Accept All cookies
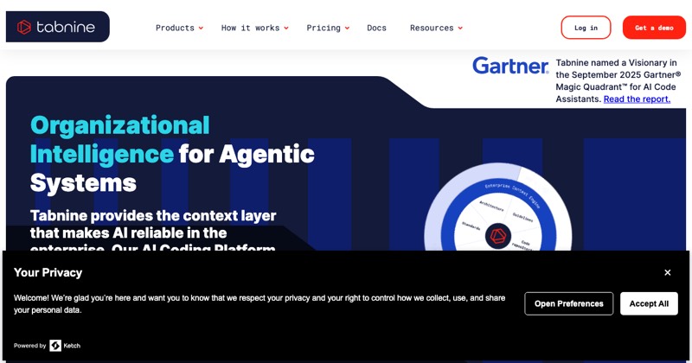This screenshot has height=363, width=692. click(x=649, y=303)
